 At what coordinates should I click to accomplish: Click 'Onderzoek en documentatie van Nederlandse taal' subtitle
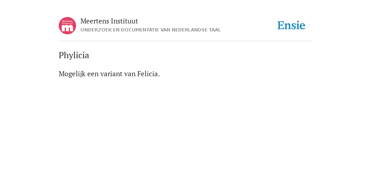150,30
